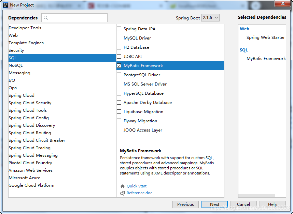Screen dimensions: 293x214
Task: Open the Template Engines category
Action: (62, 43)
